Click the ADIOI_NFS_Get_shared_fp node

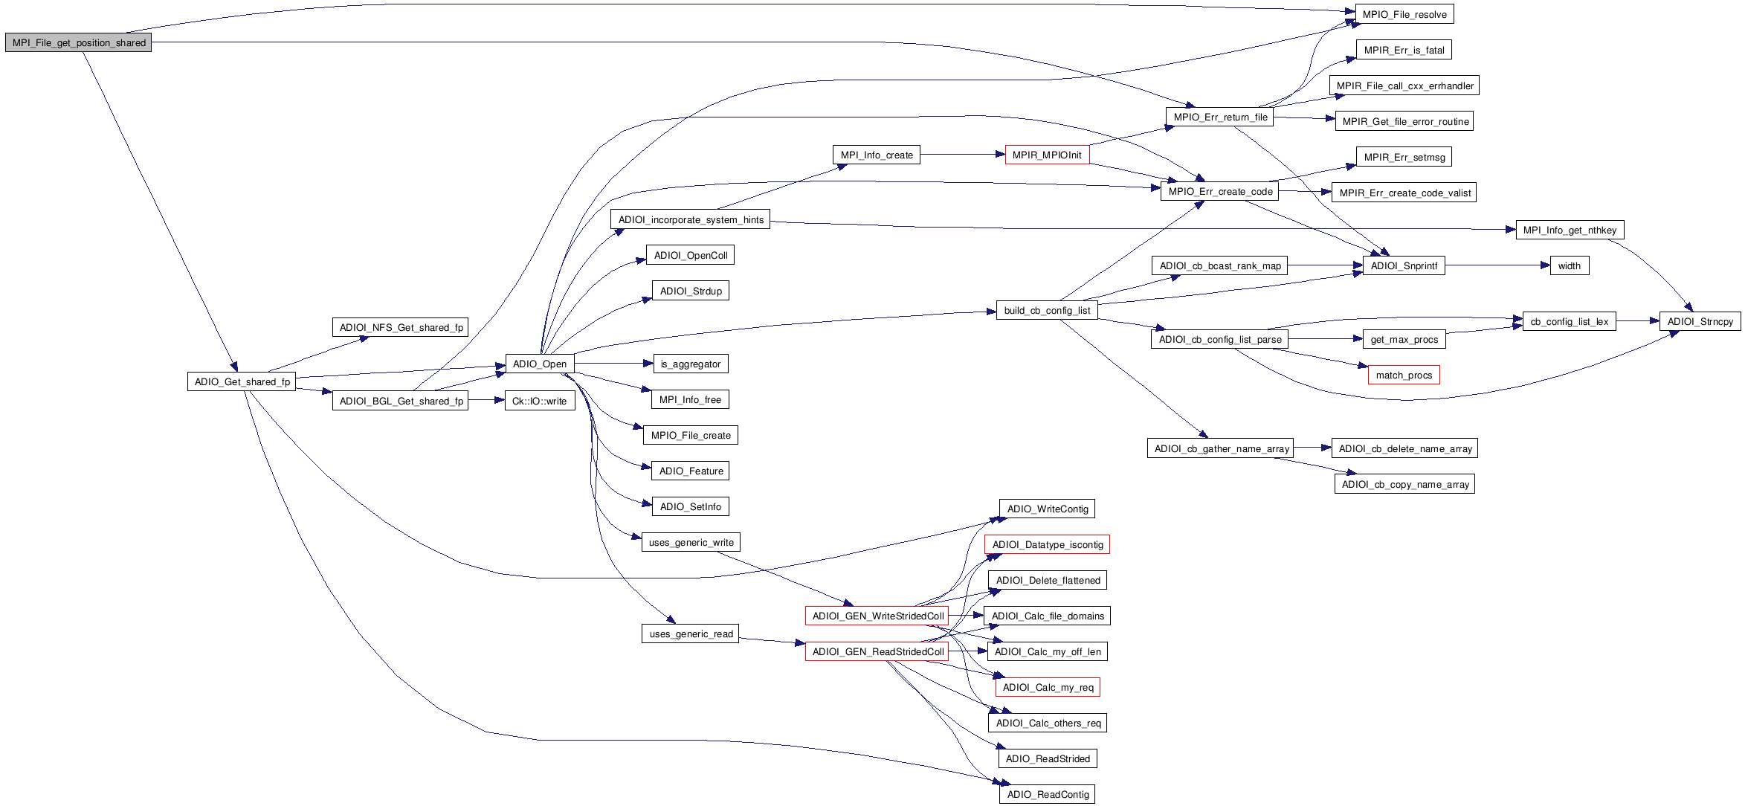[400, 328]
